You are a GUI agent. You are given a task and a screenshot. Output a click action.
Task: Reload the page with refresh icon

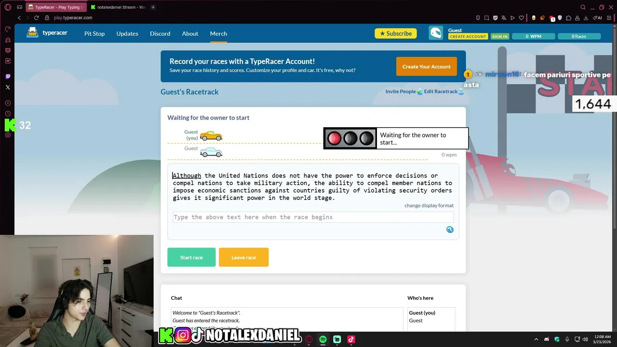pyautogui.click(x=36, y=18)
